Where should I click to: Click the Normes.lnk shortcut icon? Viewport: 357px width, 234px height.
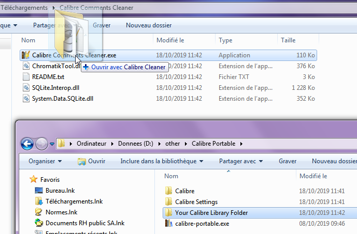coord(38,212)
